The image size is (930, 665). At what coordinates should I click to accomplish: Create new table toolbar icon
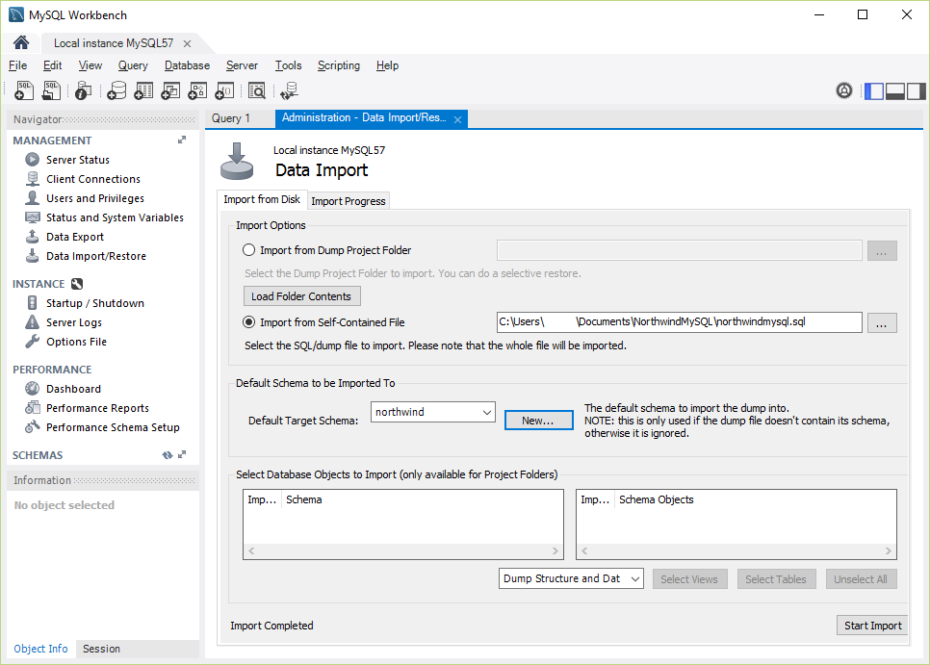(x=143, y=90)
